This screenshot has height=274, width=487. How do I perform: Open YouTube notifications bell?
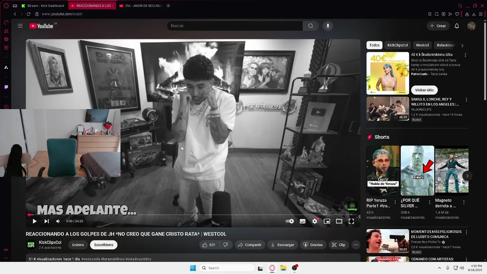click(457, 26)
